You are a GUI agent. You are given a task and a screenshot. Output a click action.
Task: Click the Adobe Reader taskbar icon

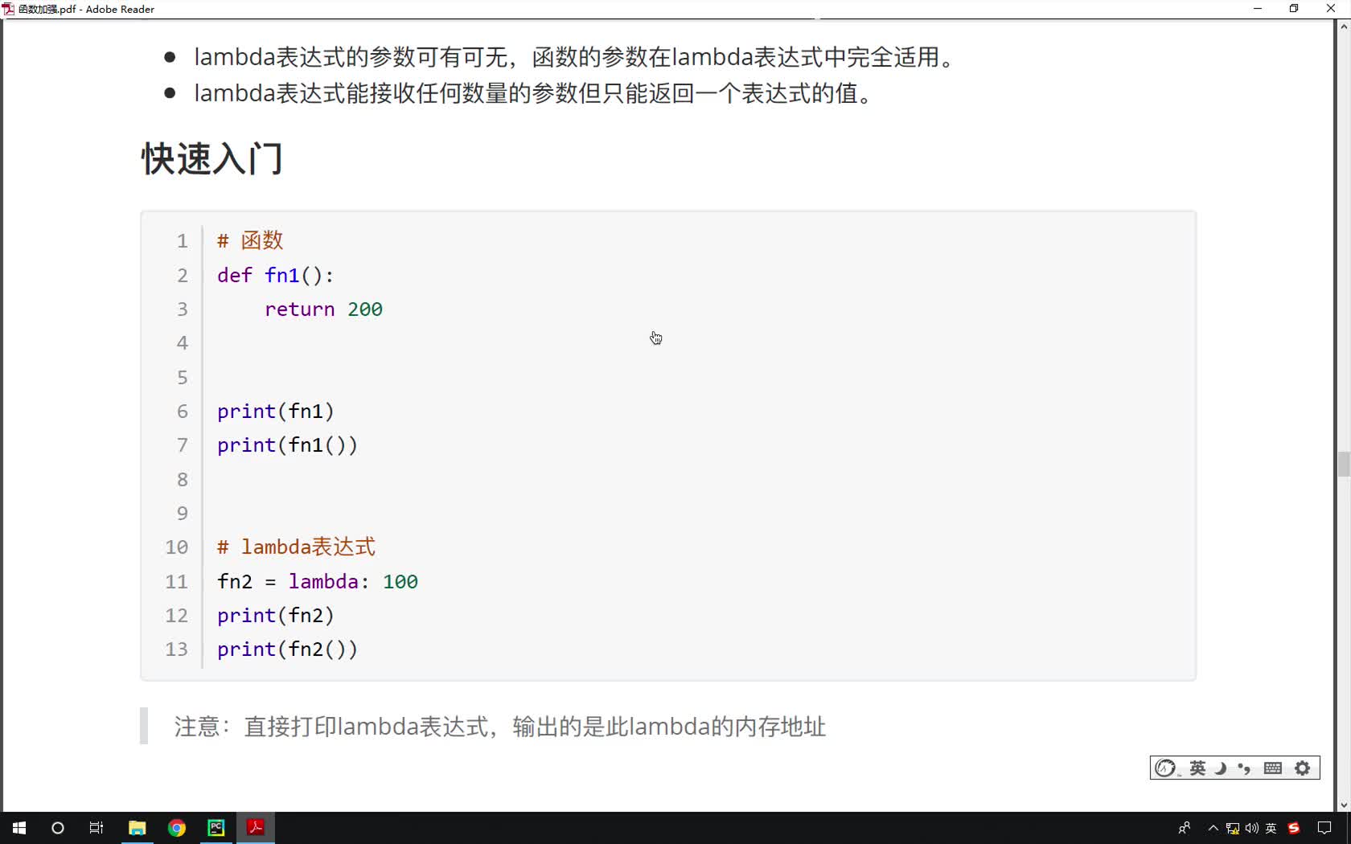point(256,828)
